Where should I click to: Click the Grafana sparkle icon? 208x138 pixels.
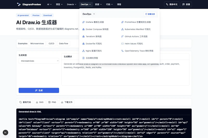[83, 22]
